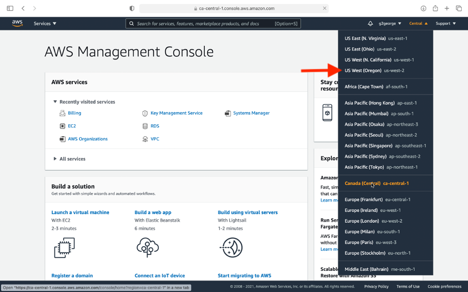Image resolution: width=468 pixels, height=292 pixels.
Task: Click the EC2 chip icon
Action: point(63,126)
